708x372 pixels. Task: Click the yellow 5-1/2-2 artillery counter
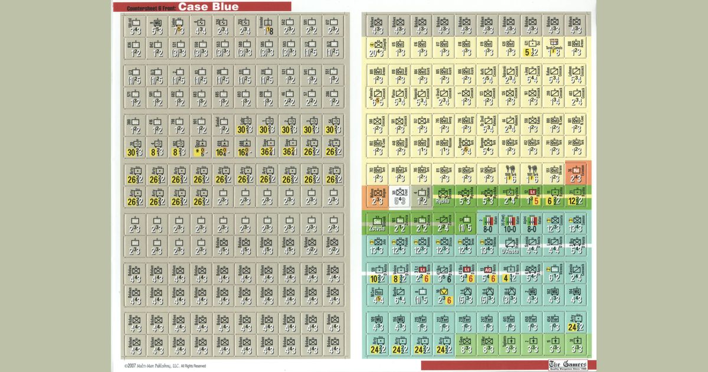(x=532, y=47)
